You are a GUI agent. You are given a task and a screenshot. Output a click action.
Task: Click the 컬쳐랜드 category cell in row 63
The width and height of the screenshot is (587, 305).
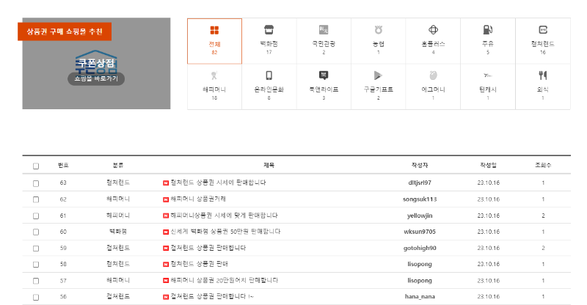(x=118, y=183)
